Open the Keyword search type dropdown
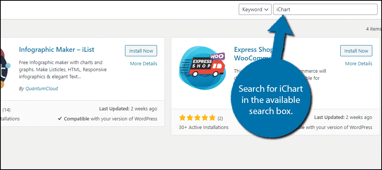Viewport: 382px width, 170px height. pos(255,9)
